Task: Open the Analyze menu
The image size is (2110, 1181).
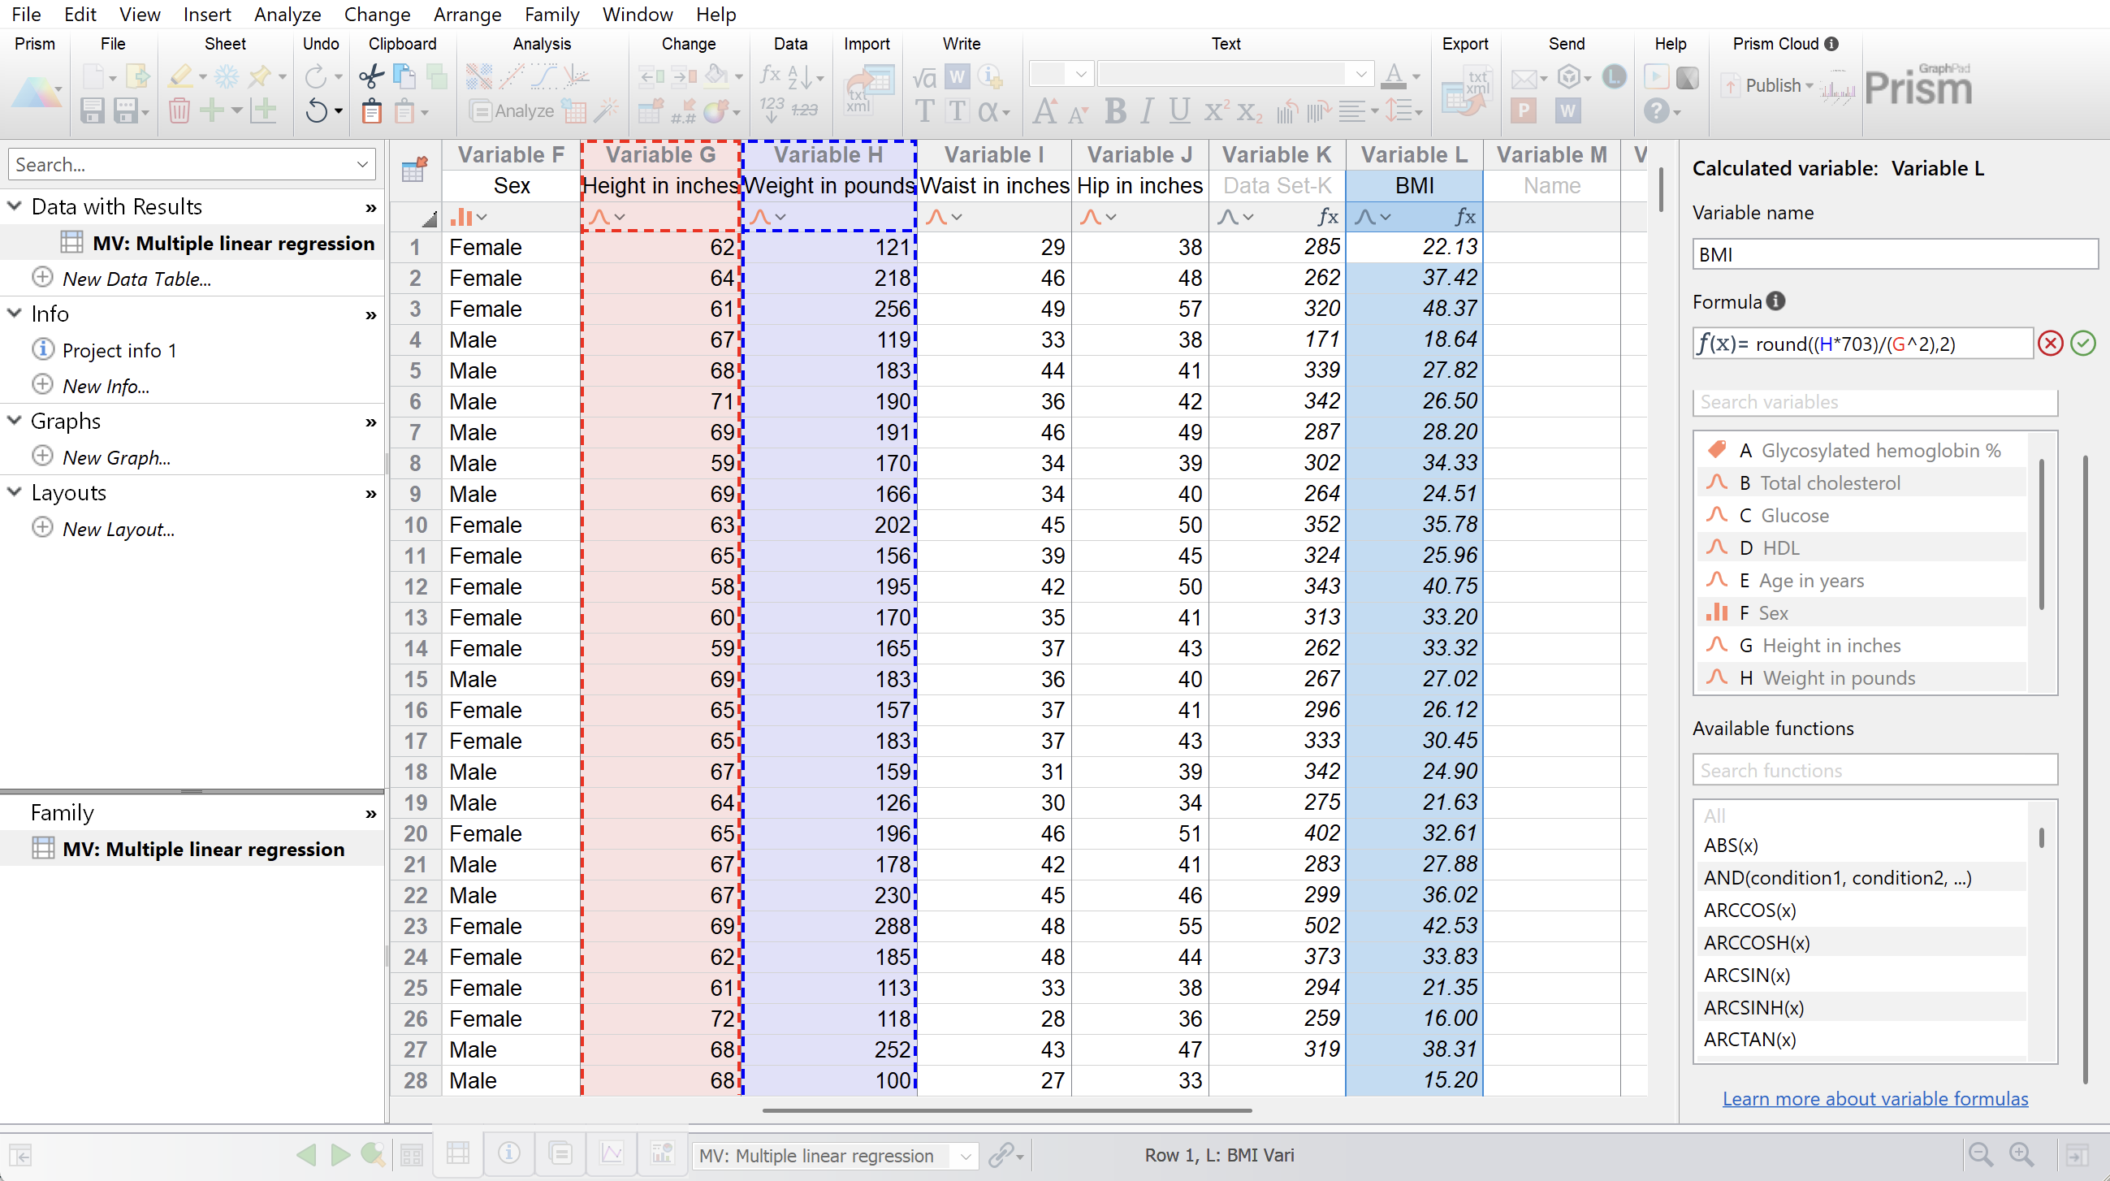Action: pyautogui.click(x=287, y=14)
